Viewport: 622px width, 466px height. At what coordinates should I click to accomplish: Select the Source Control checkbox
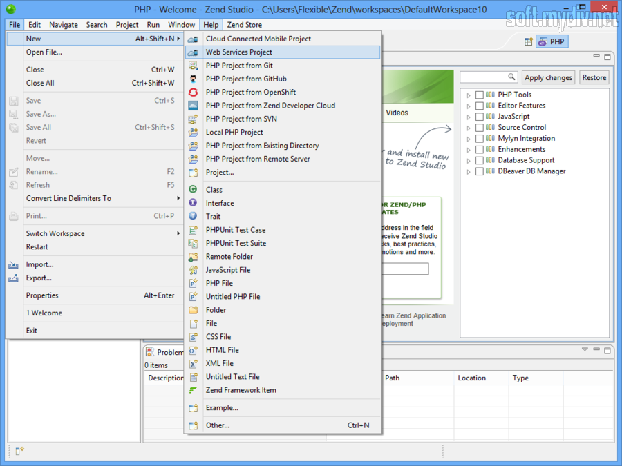point(479,128)
